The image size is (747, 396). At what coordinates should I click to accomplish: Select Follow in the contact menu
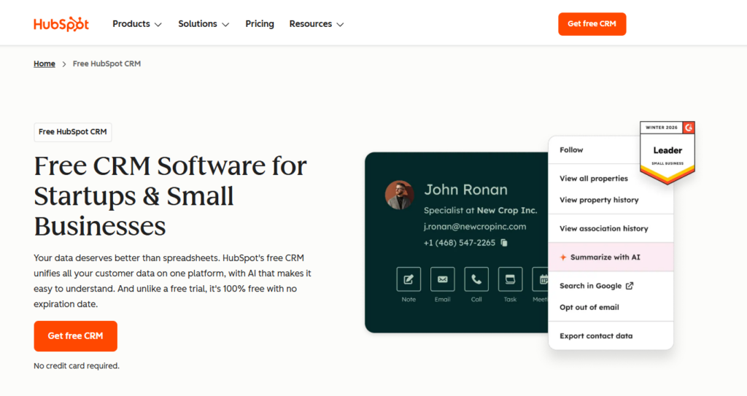click(571, 150)
